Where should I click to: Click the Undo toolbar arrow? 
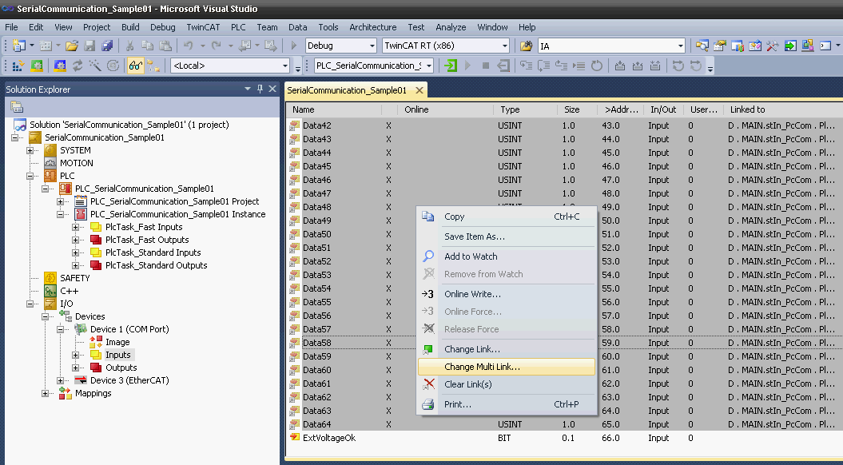pyautogui.click(x=188, y=46)
